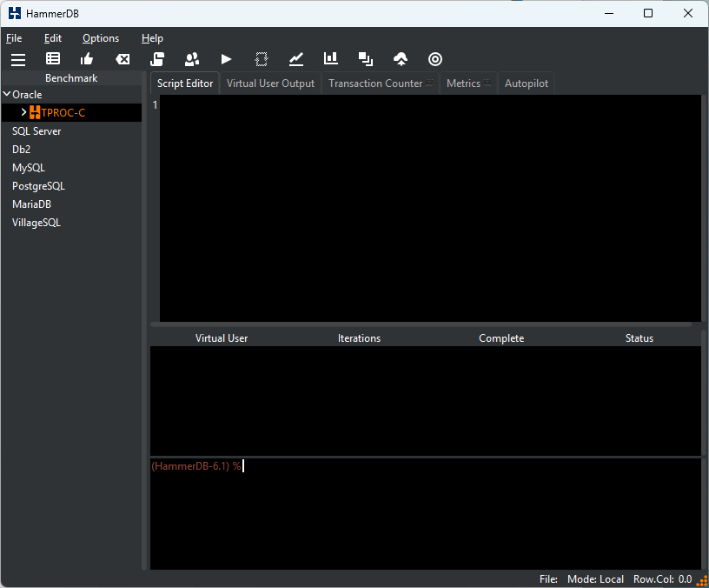Image resolution: width=709 pixels, height=588 pixels.
Task: Switch to the Virtual User Output tab
Action: point(270,84)
